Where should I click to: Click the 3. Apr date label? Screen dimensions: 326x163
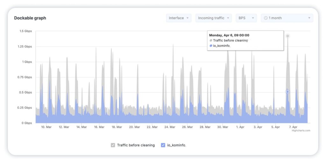258,127
